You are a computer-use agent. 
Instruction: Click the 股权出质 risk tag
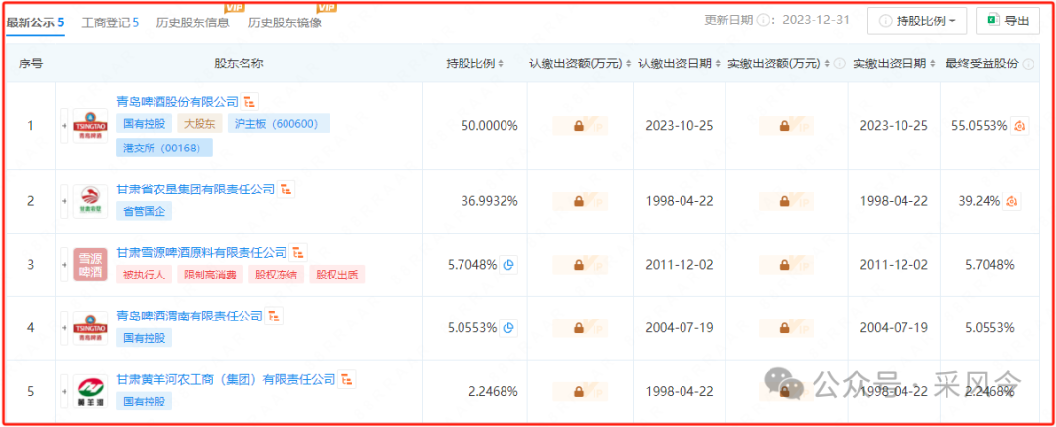tap(336, 275)
